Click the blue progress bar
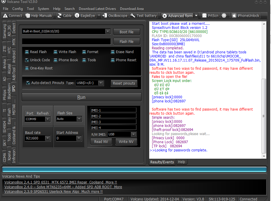271x201 pixels. pos(134,169)
